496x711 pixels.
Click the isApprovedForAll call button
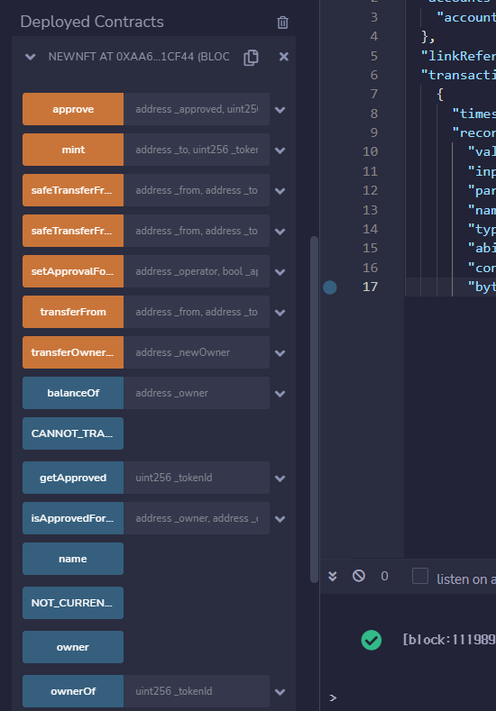pyautogui.click(x=73, y=518)
